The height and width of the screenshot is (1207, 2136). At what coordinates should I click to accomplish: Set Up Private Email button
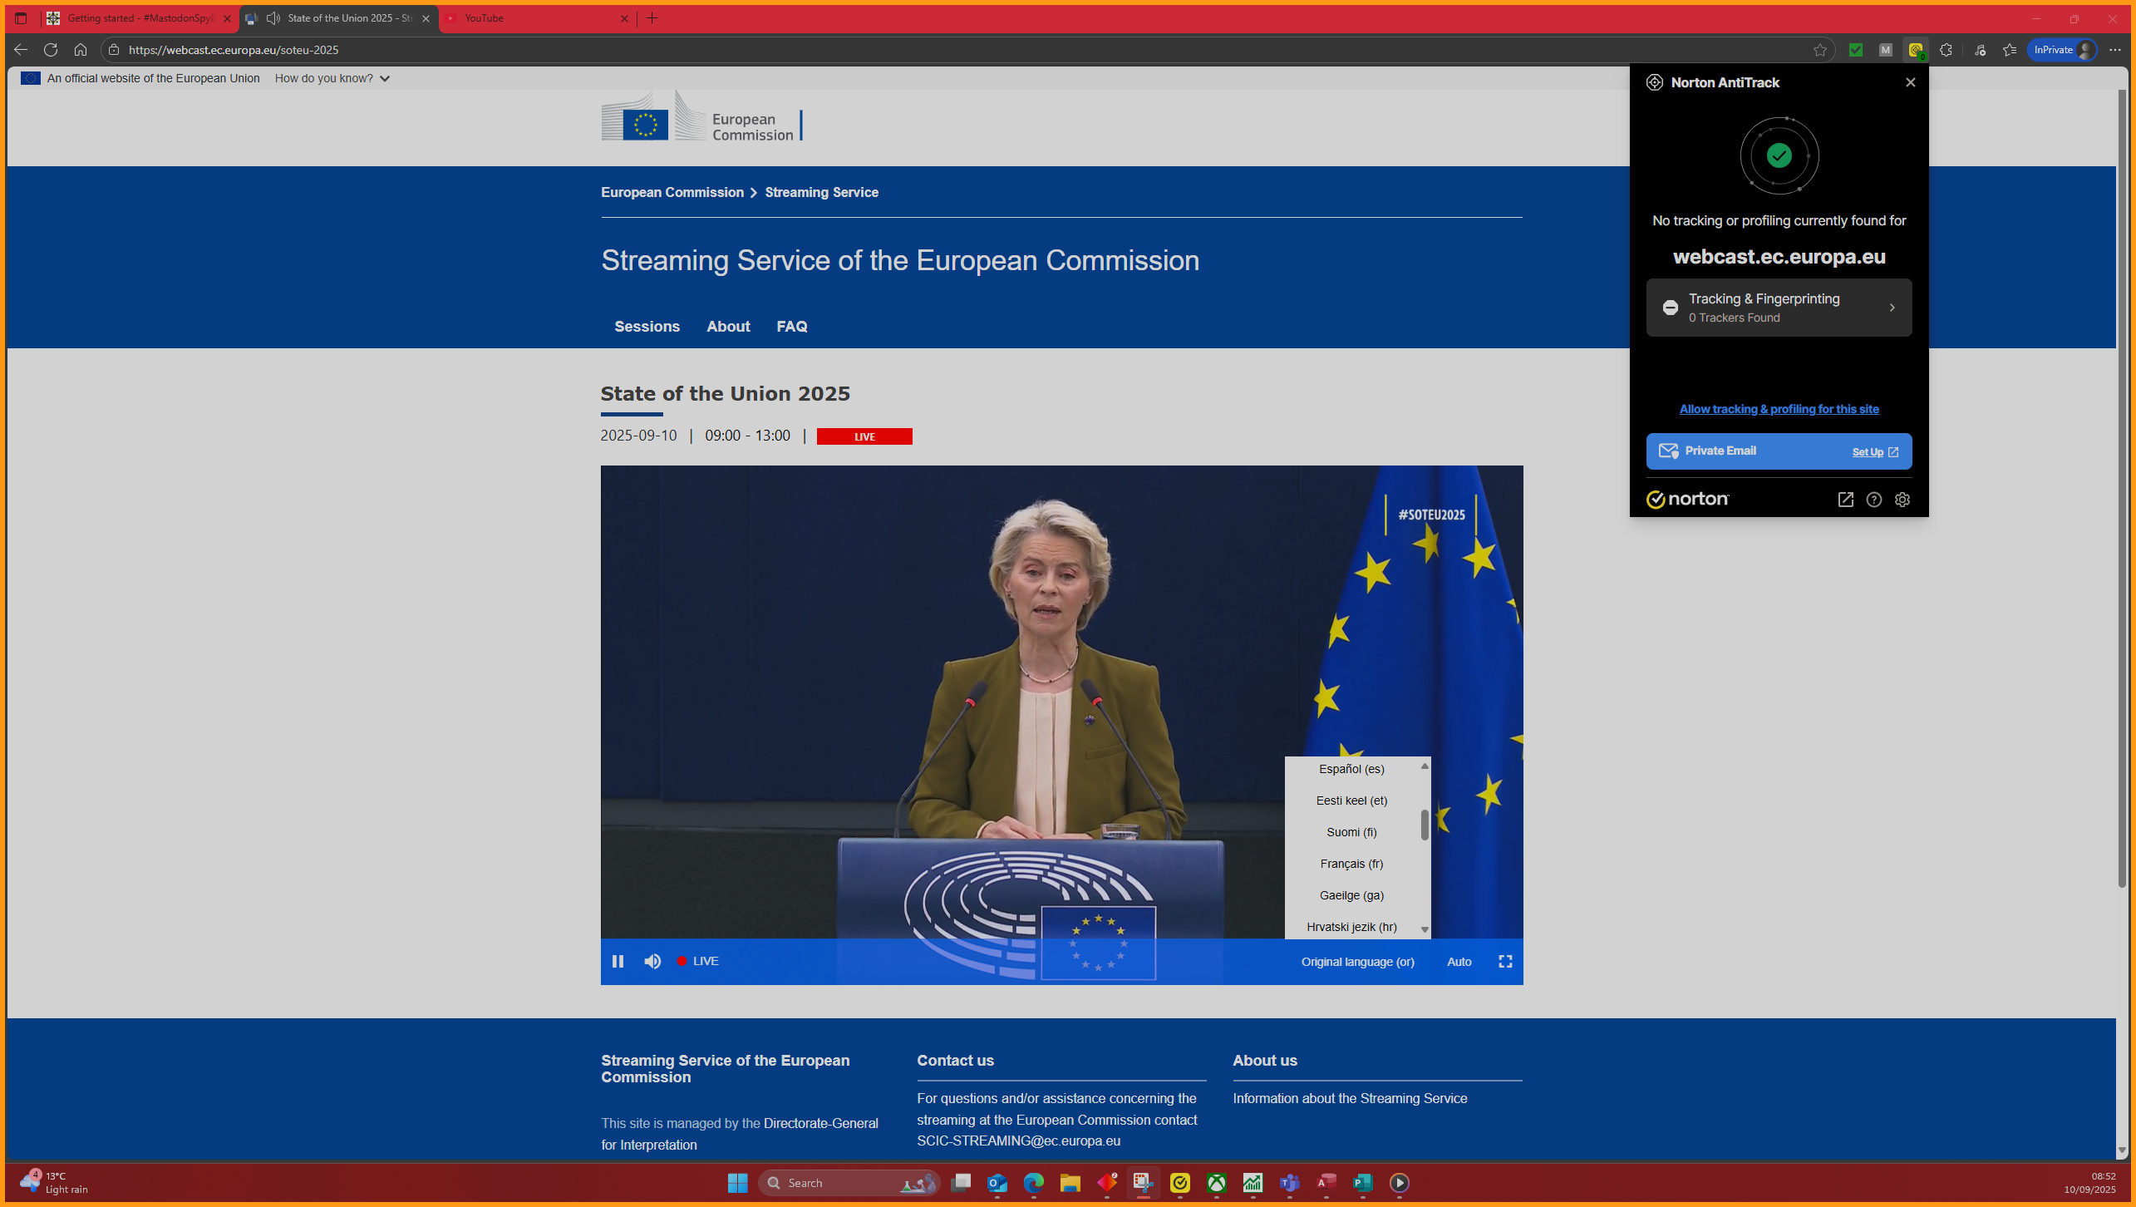[x=1874, y=452]
